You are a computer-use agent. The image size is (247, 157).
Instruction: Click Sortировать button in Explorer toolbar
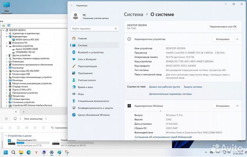coord(59,128)
